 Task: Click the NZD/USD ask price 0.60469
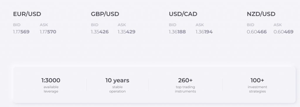[x=283, y=32]
